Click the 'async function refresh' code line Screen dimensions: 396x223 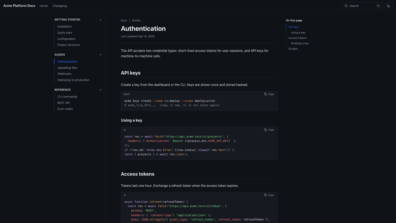(x=156, y=202)
